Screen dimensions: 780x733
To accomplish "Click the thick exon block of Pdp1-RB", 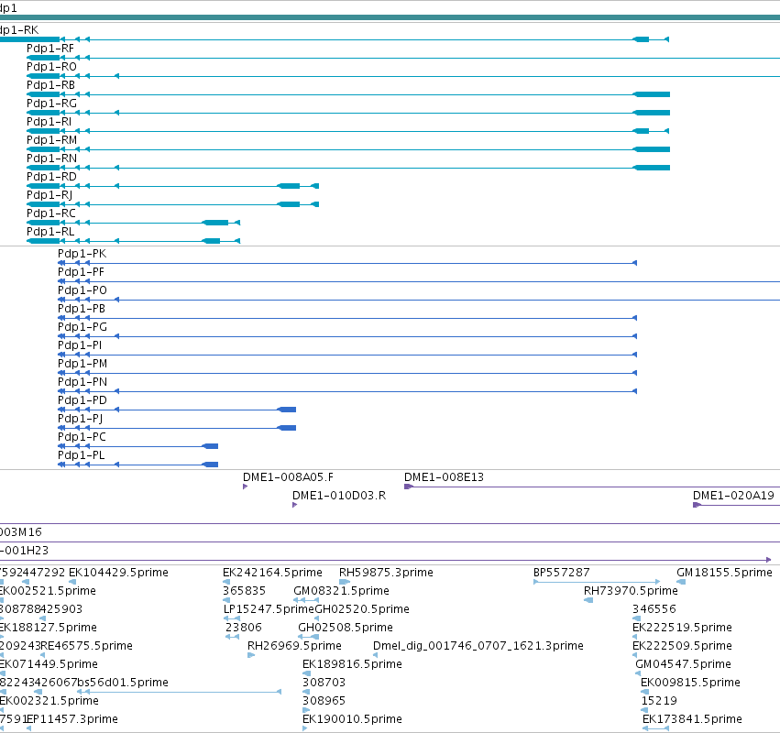I will (x=653, y=94).
